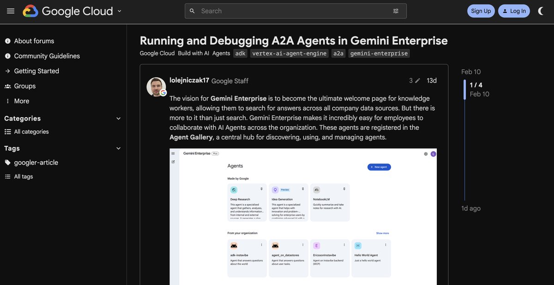Expand the Google Cloud header dropdown
The width and height of the screenshot is (554, 285).
point(120,11)
